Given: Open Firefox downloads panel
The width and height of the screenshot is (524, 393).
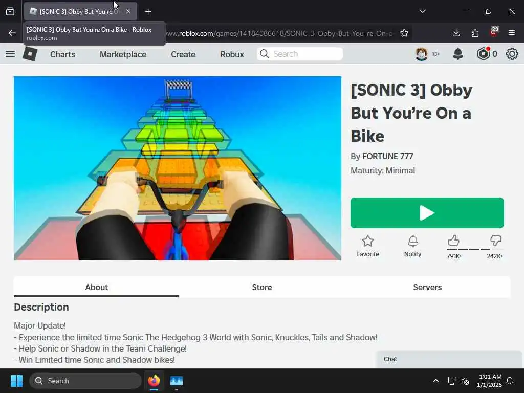Looking at the screenshot, I should pyautogui.click(x=456, y=33).
